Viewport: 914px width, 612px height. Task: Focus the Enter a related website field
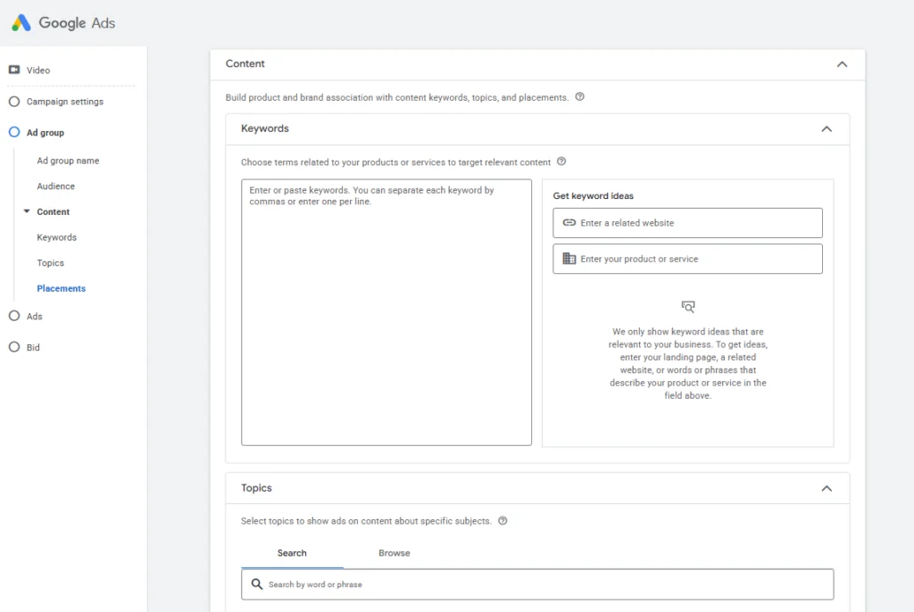click(688, 223)
